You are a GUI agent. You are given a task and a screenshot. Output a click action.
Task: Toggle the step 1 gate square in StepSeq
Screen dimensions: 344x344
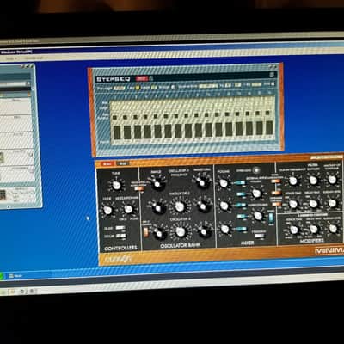pos(114,117)
